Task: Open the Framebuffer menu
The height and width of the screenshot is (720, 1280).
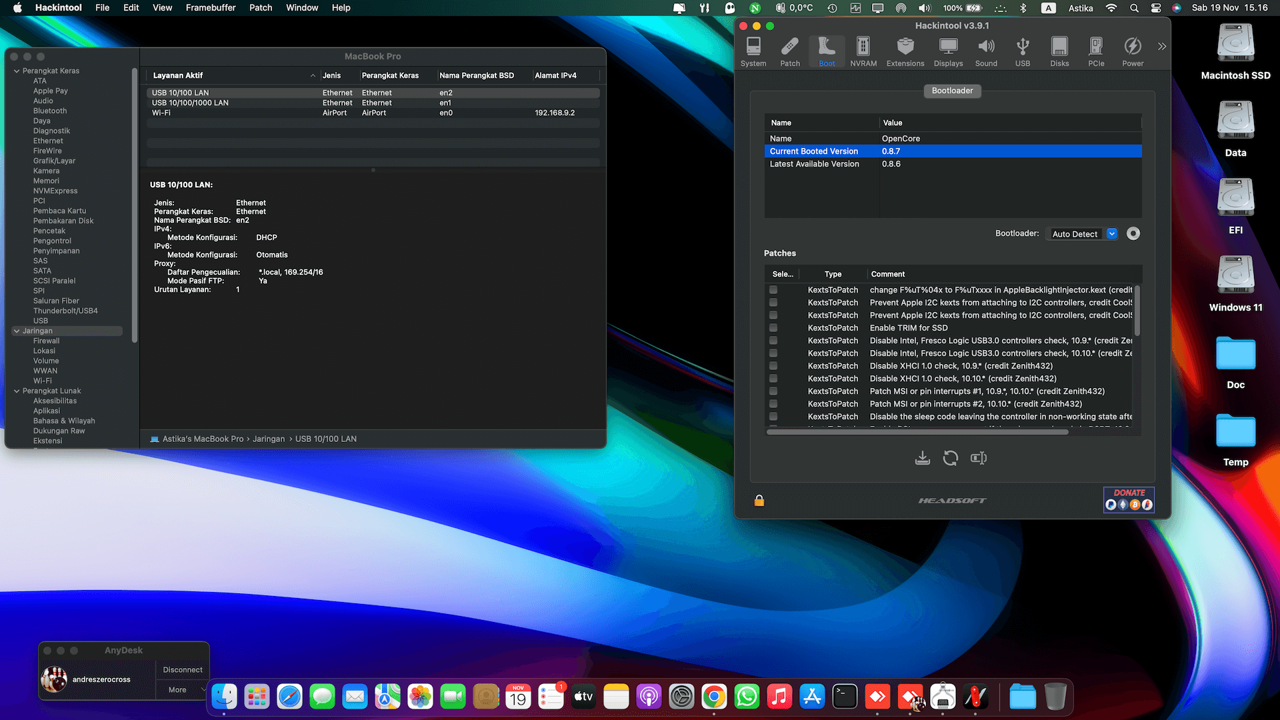Action: click(211, 8)
